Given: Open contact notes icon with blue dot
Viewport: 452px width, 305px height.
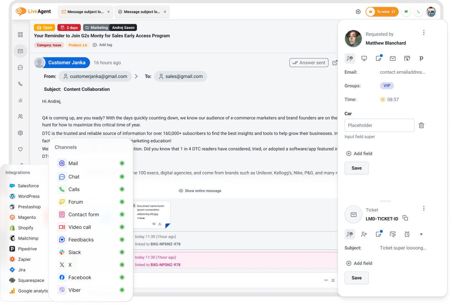Looking at the screenshot, I should [378, 58].
